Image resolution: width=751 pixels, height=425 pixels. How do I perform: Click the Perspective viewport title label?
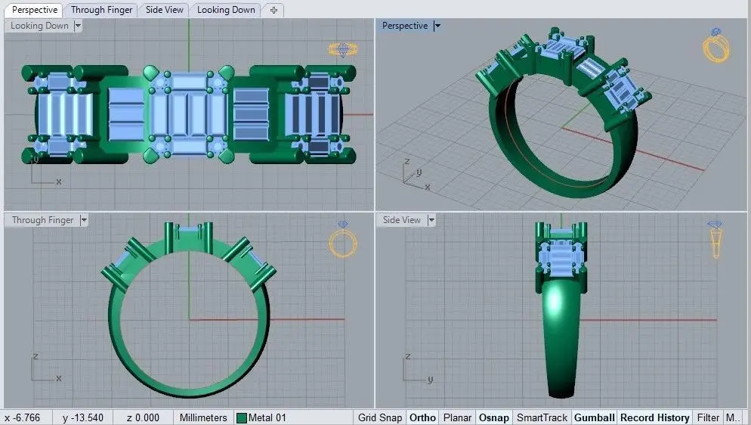click(x=405, y=26)
